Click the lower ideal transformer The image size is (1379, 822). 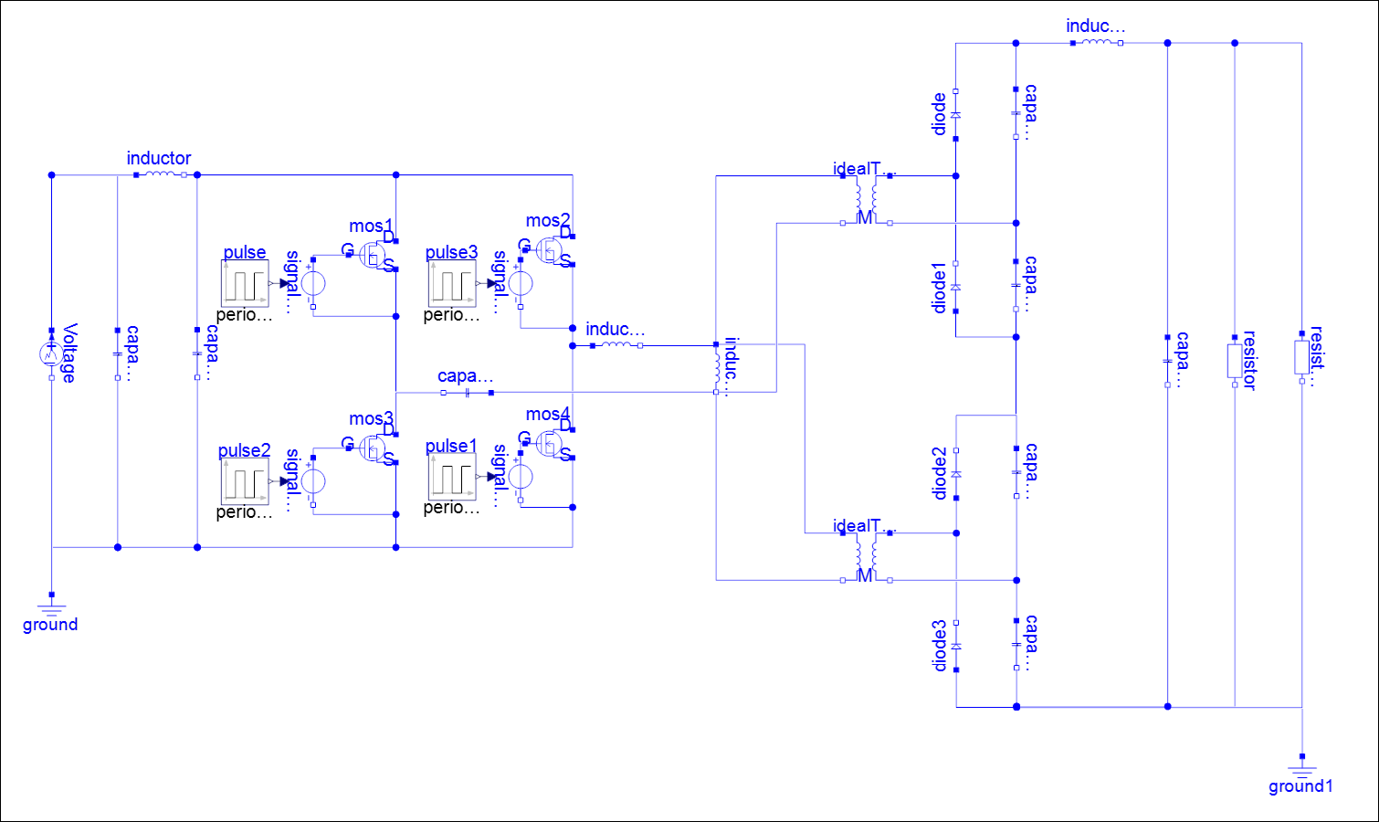coord(866,556)
